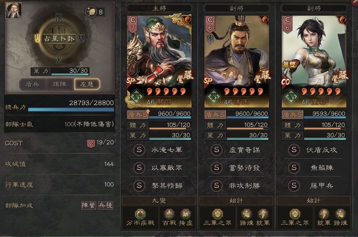Open the 占星卜卦 formation emblem
The height and width of the screenshot is (237, 358).
[59, 39]
